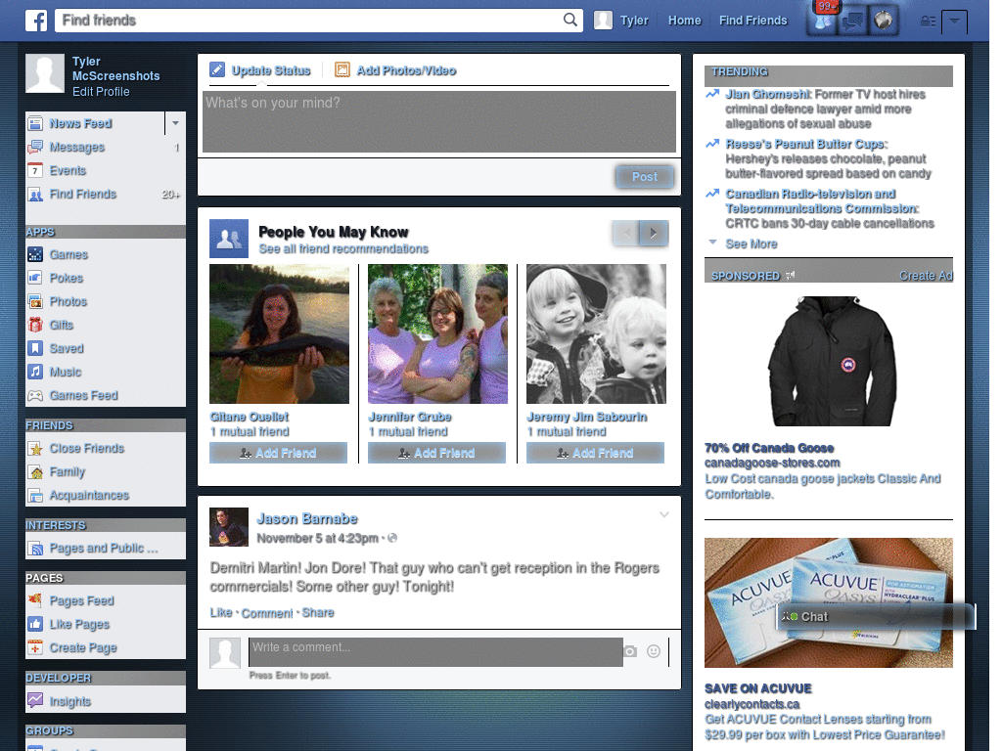Like Jason Barnabe's post
The height and width of the screenshot is (751, 1002).
pos(221,613)
